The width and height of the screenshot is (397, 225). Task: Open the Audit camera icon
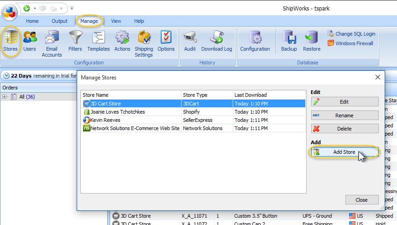tap(190, 41)
